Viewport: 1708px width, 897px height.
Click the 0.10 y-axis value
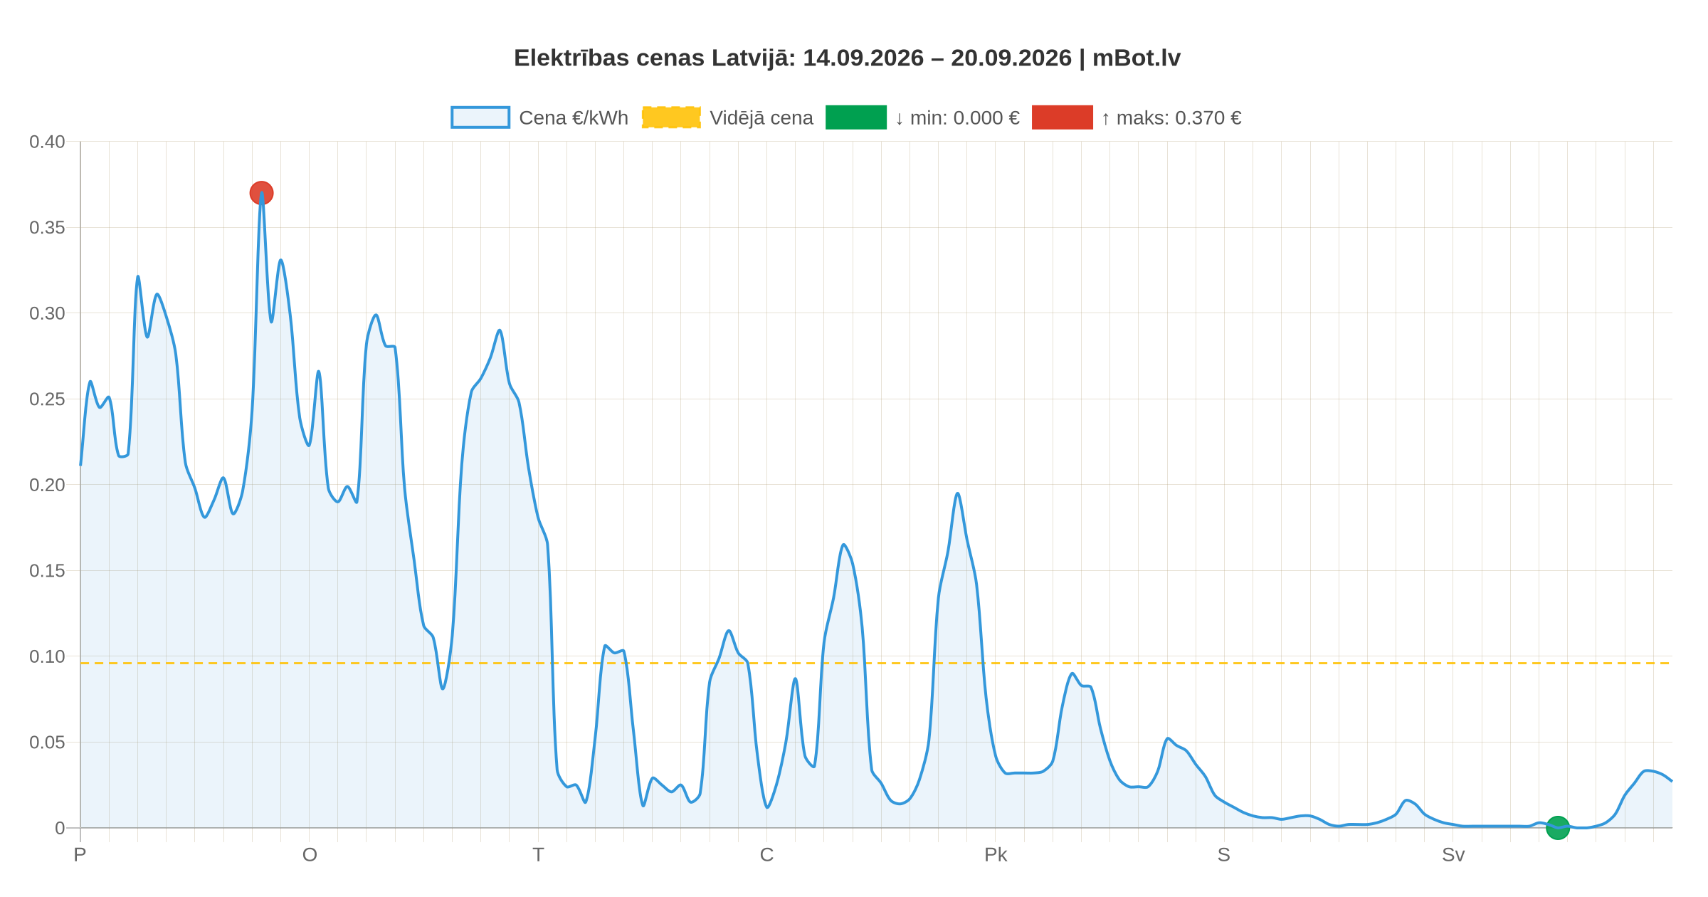[47, 656]
